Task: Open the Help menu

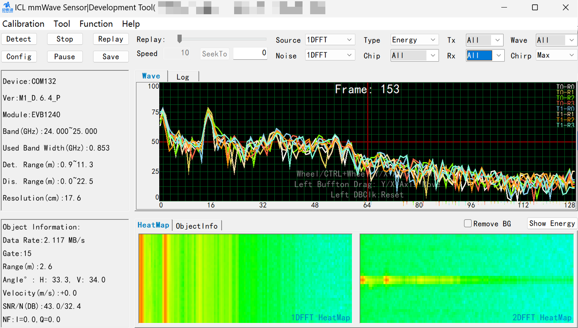Action: (x=131, y=24)
